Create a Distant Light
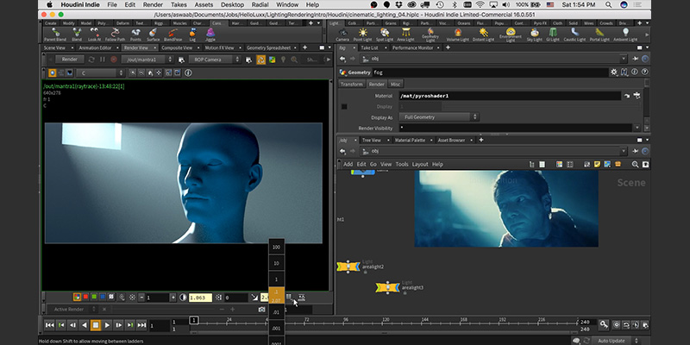The image size is (690, 345). tap(484, 34)
